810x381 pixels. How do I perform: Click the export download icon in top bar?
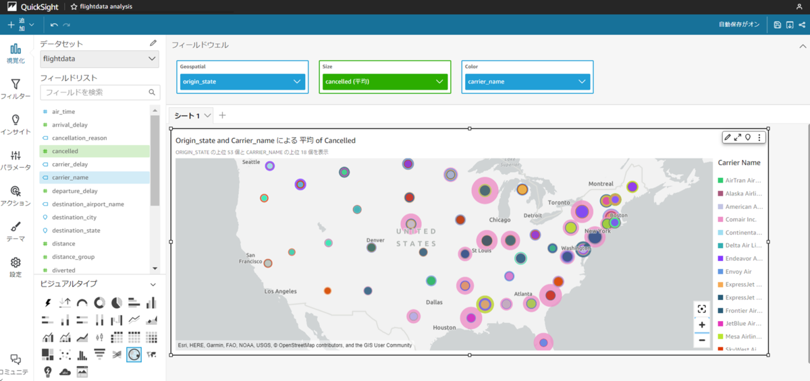click(790, 25)
